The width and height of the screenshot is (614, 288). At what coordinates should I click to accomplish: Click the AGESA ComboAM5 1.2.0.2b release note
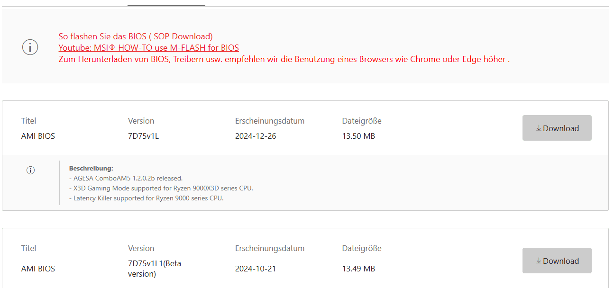pos(126,178)
